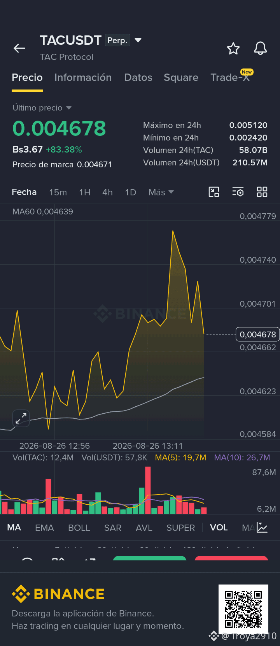
Task: Open the drawing tools chart icon
Action: 214,192
